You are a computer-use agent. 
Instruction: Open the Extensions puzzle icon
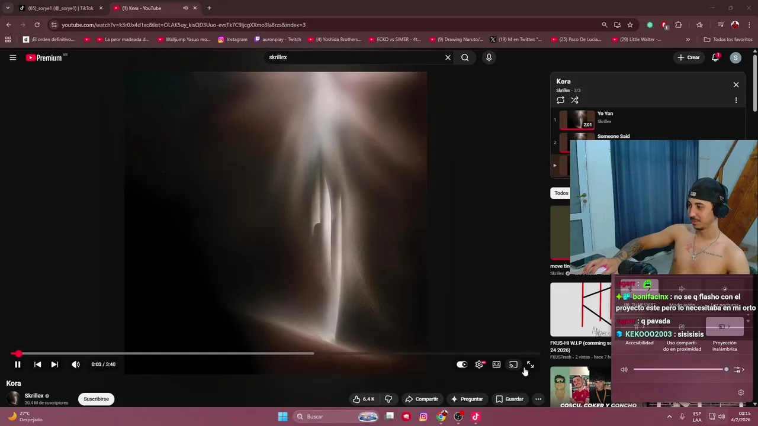(679, 25)
